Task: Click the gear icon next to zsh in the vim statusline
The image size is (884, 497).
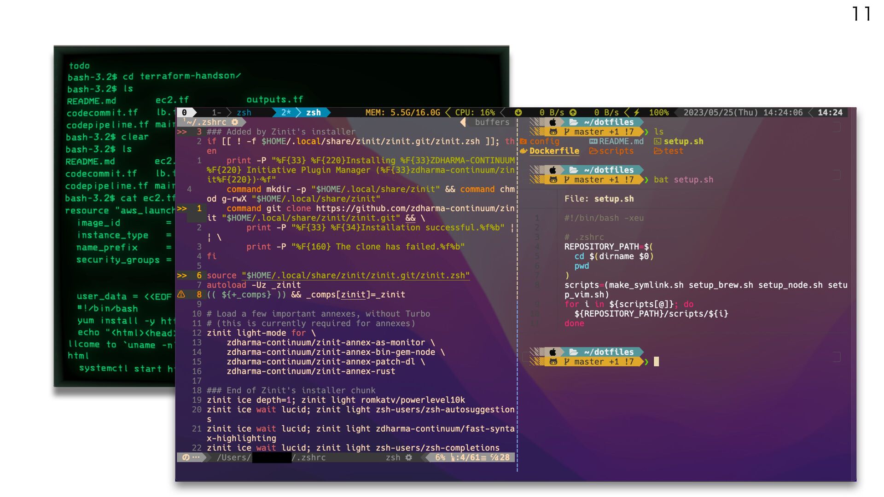Action: click(x=409, y=457)
